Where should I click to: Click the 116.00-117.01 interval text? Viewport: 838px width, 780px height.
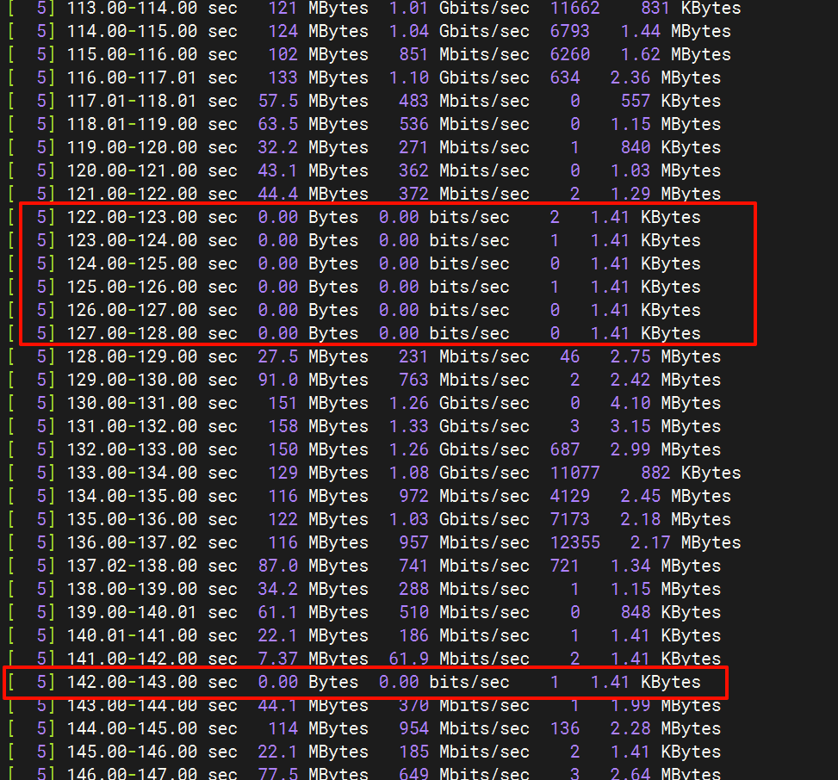click(132, 78)
